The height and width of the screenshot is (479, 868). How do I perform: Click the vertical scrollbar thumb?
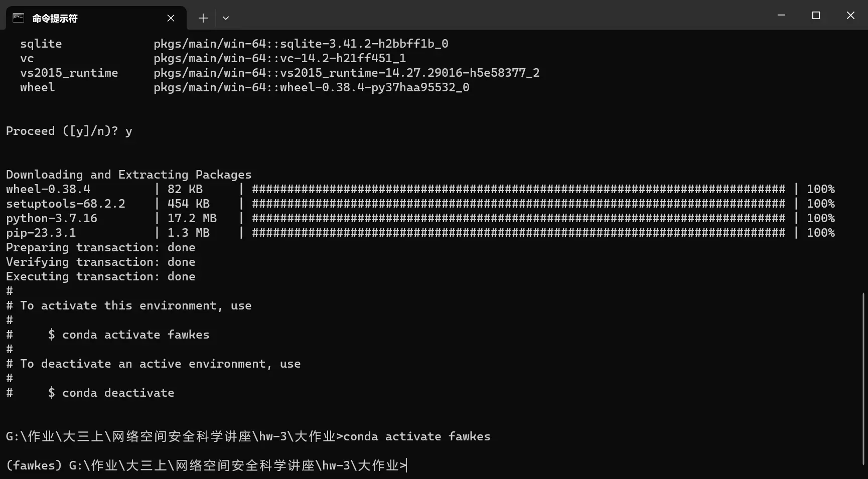click(864, 379)
